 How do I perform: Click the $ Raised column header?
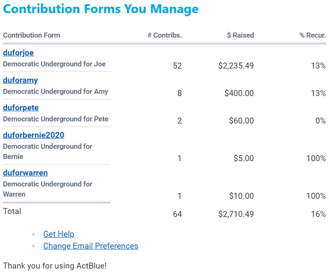240,35
